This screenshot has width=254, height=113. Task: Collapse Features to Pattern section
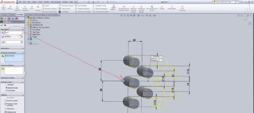(23, 53)
